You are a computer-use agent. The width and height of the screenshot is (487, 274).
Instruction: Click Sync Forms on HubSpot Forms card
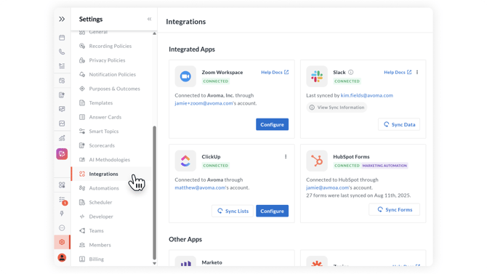tap(395, 210)
